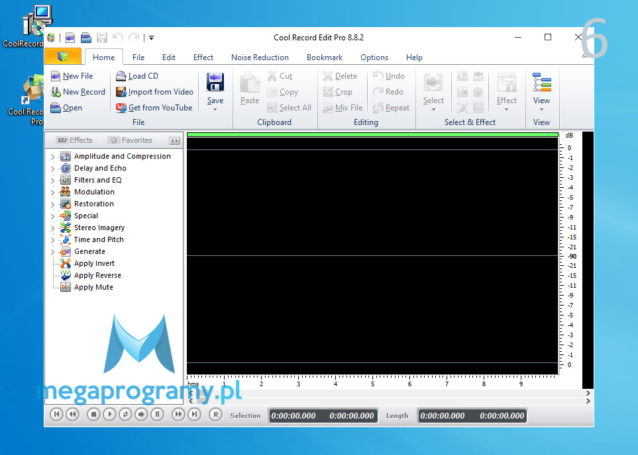
Task: Expand the Special category
Action: (52, 216)
